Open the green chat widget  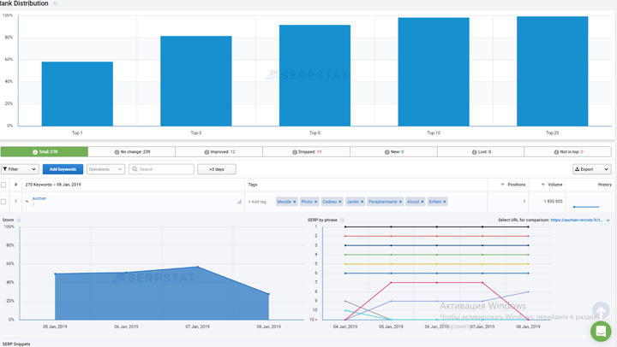tap(601, 331)
